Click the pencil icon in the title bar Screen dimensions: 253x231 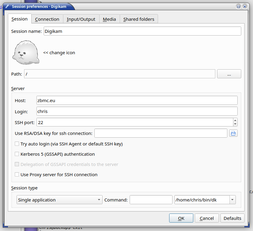tap(7, 6)
